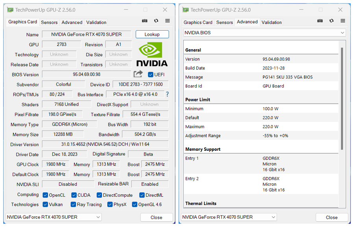Image resolution: width=354 pixels, height=227 pixels.
Task: Click the camera icon in right window
Action: pos(320,21)
